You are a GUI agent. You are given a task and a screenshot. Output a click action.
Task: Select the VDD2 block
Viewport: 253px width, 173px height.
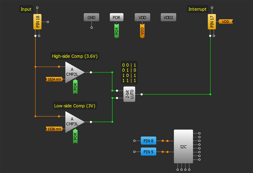point(168,17)
